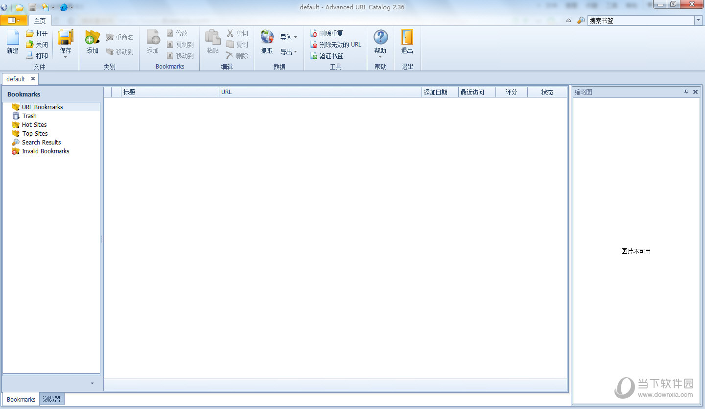
Task: Click 移动到 in the 类别 group
Action: point(120,51)
